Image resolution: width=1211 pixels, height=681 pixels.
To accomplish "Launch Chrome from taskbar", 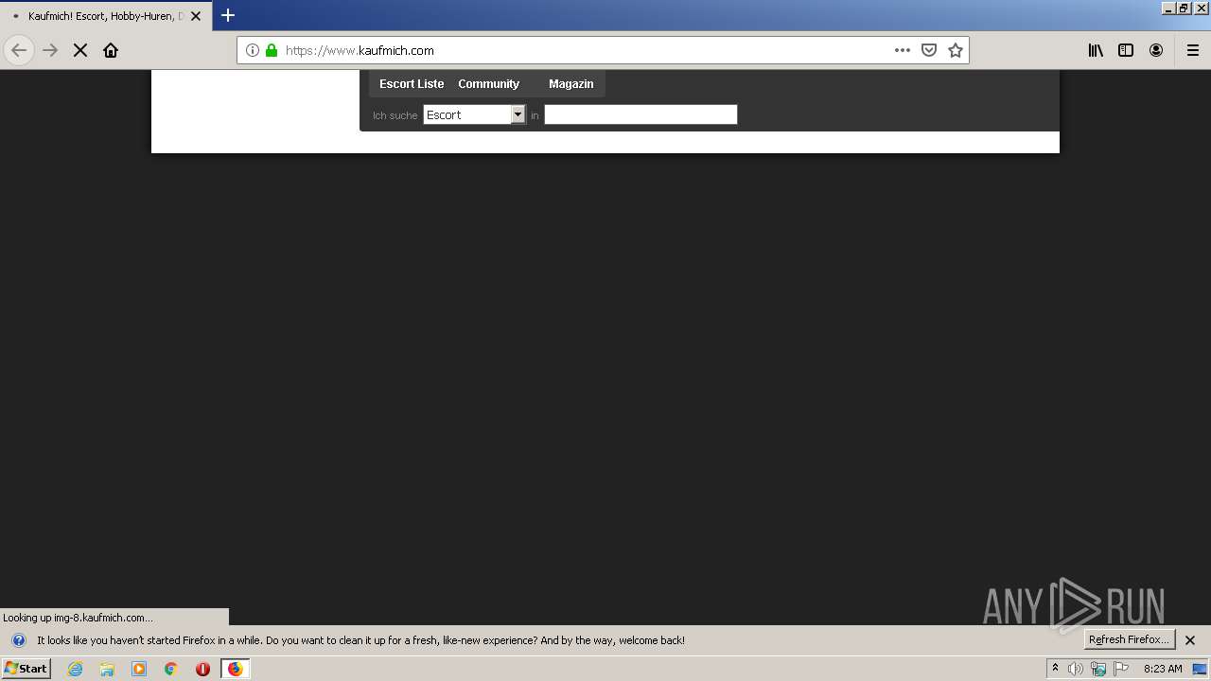I will (x=171, y=669).
